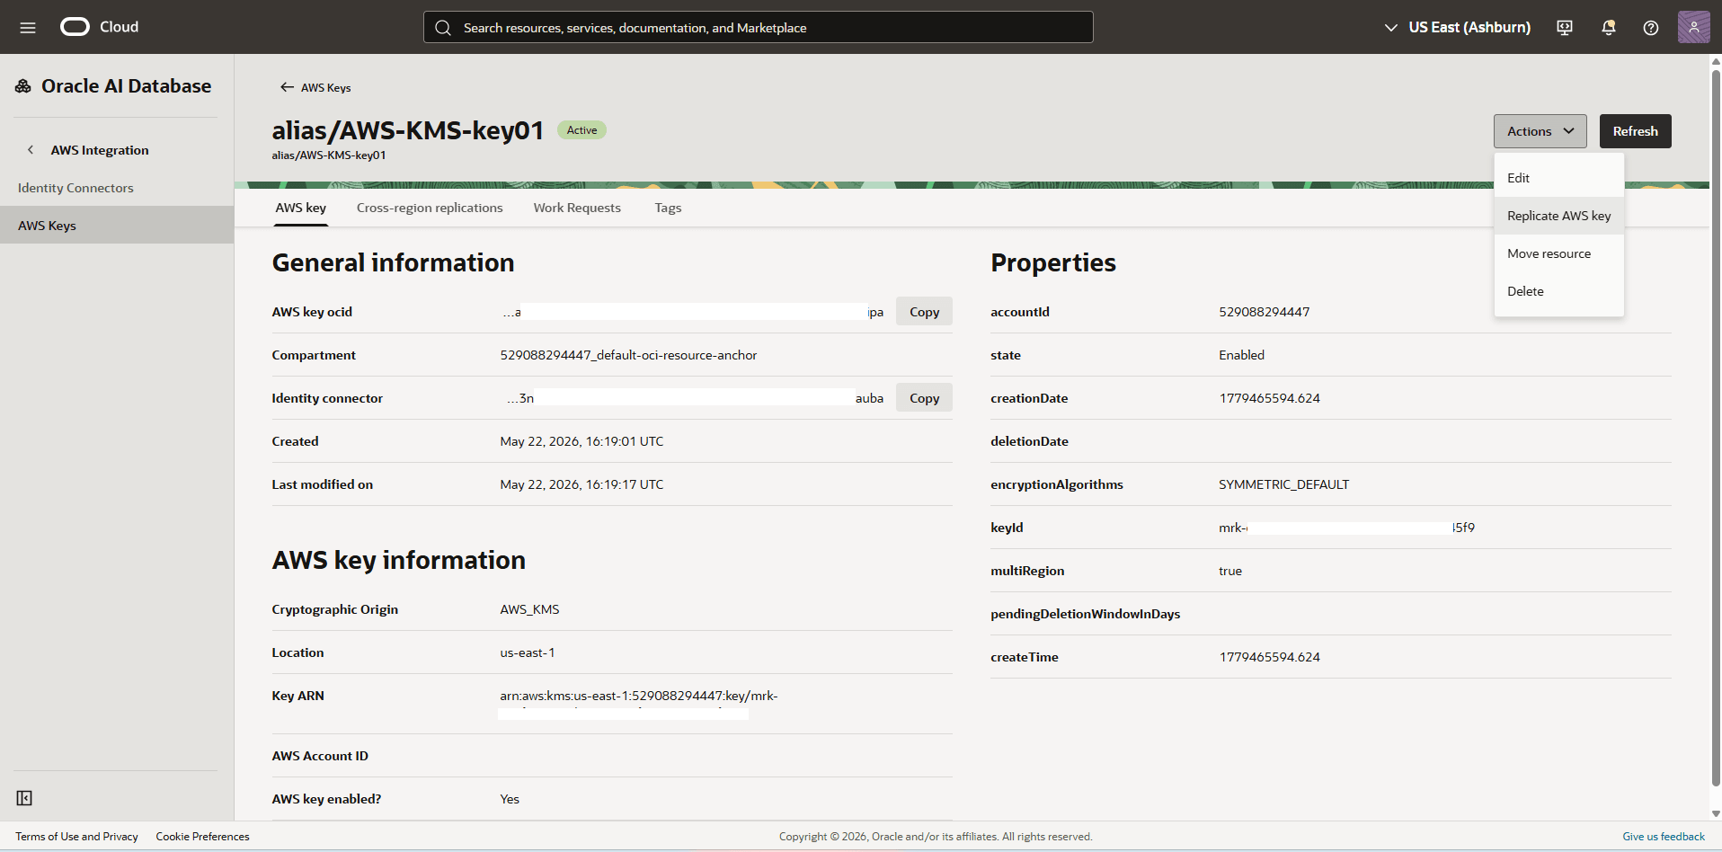
Task: Copy the Identity connector value
Action: (x=924, y=398)
